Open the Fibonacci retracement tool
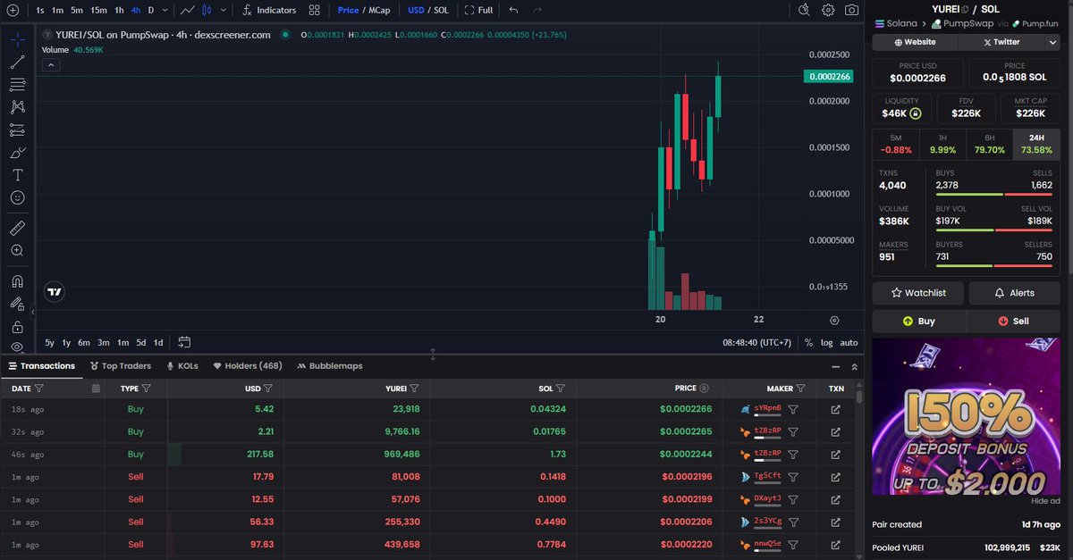This screenshot has width=1073, height=560. pos(17,85)
